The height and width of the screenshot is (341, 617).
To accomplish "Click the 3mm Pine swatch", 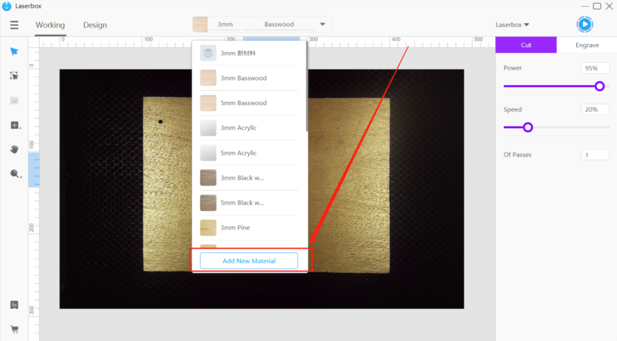I will (x=208, y=228).
